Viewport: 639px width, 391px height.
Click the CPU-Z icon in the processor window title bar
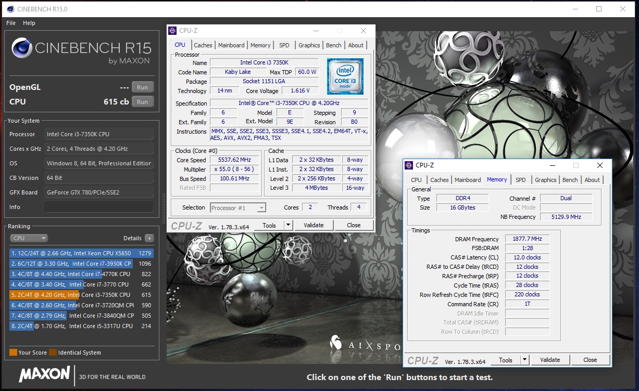click(172, 31)
